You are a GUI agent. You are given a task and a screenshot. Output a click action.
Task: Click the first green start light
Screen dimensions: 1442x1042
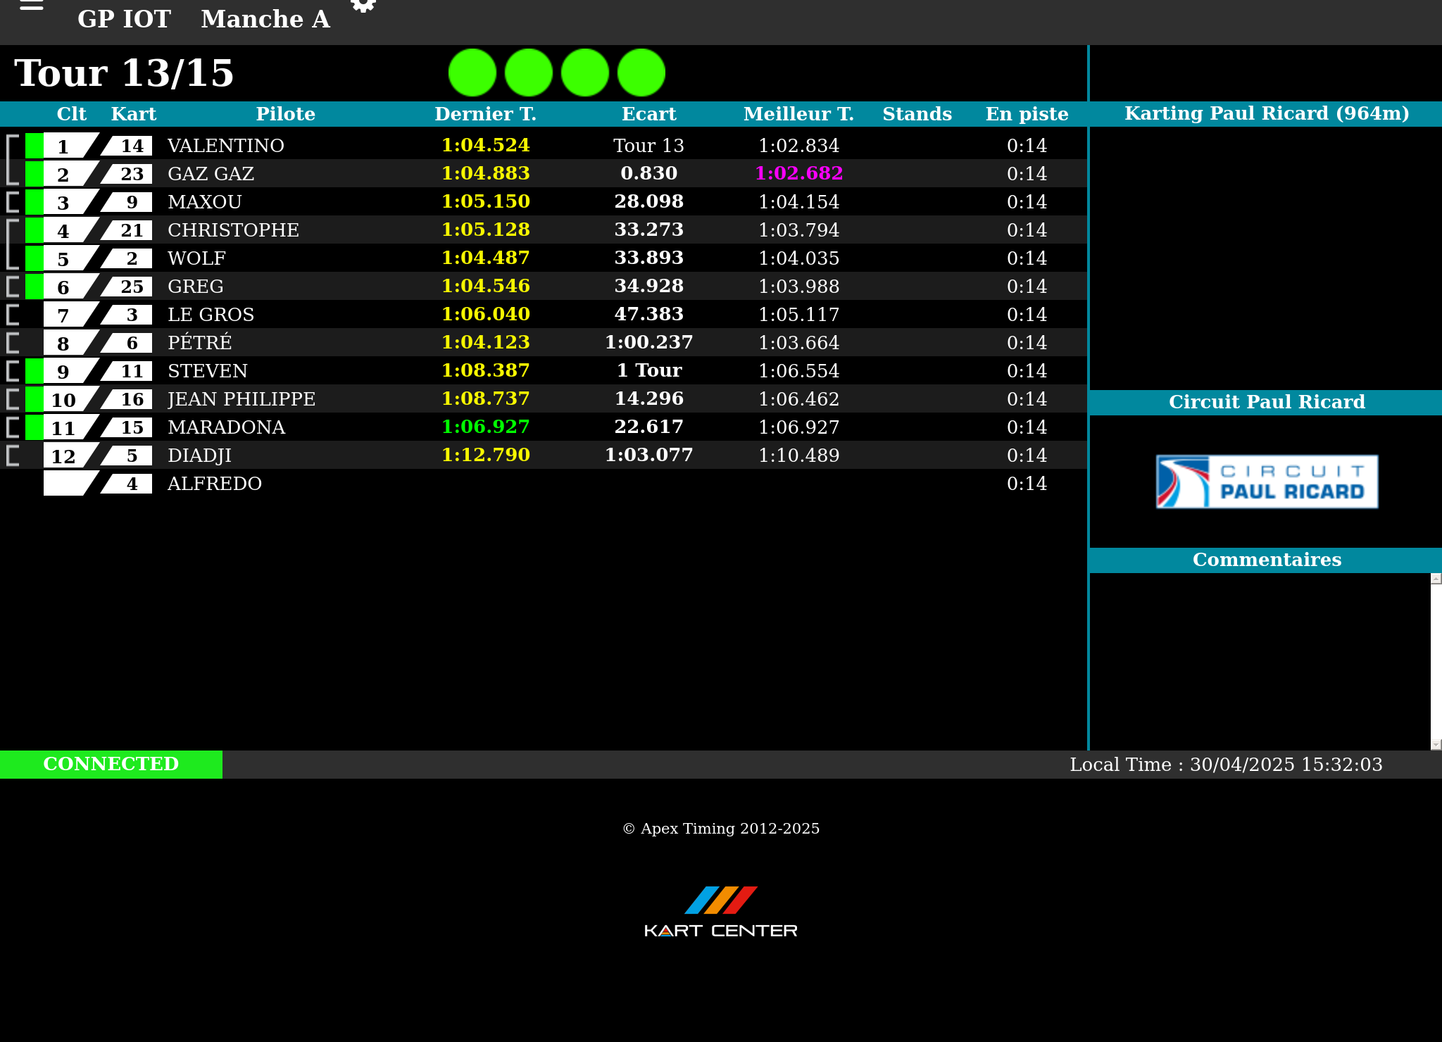472,73
